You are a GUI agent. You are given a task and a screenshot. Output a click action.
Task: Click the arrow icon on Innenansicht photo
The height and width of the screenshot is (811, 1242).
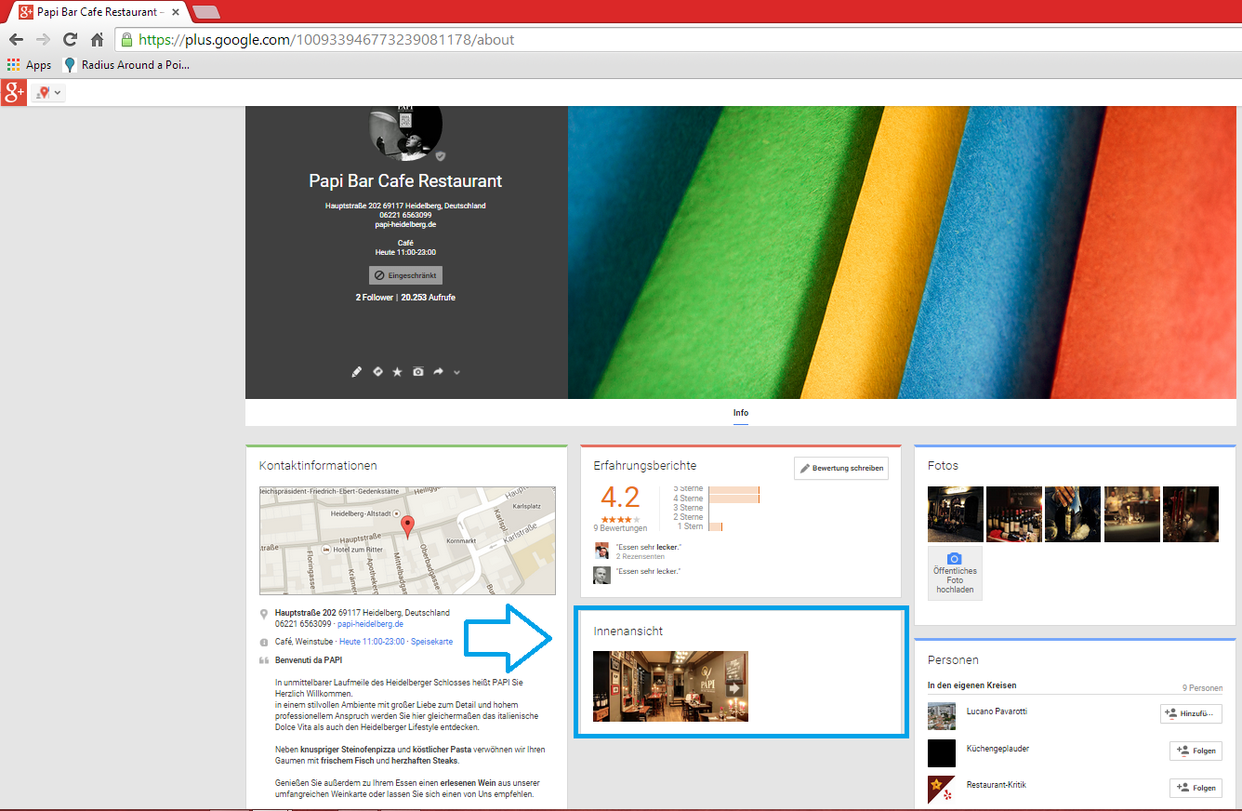coord(736,688)
